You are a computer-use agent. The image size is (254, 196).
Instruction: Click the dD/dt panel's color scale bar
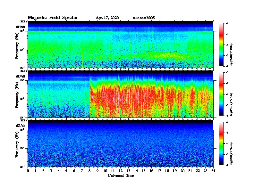click(x=221, y=94)
